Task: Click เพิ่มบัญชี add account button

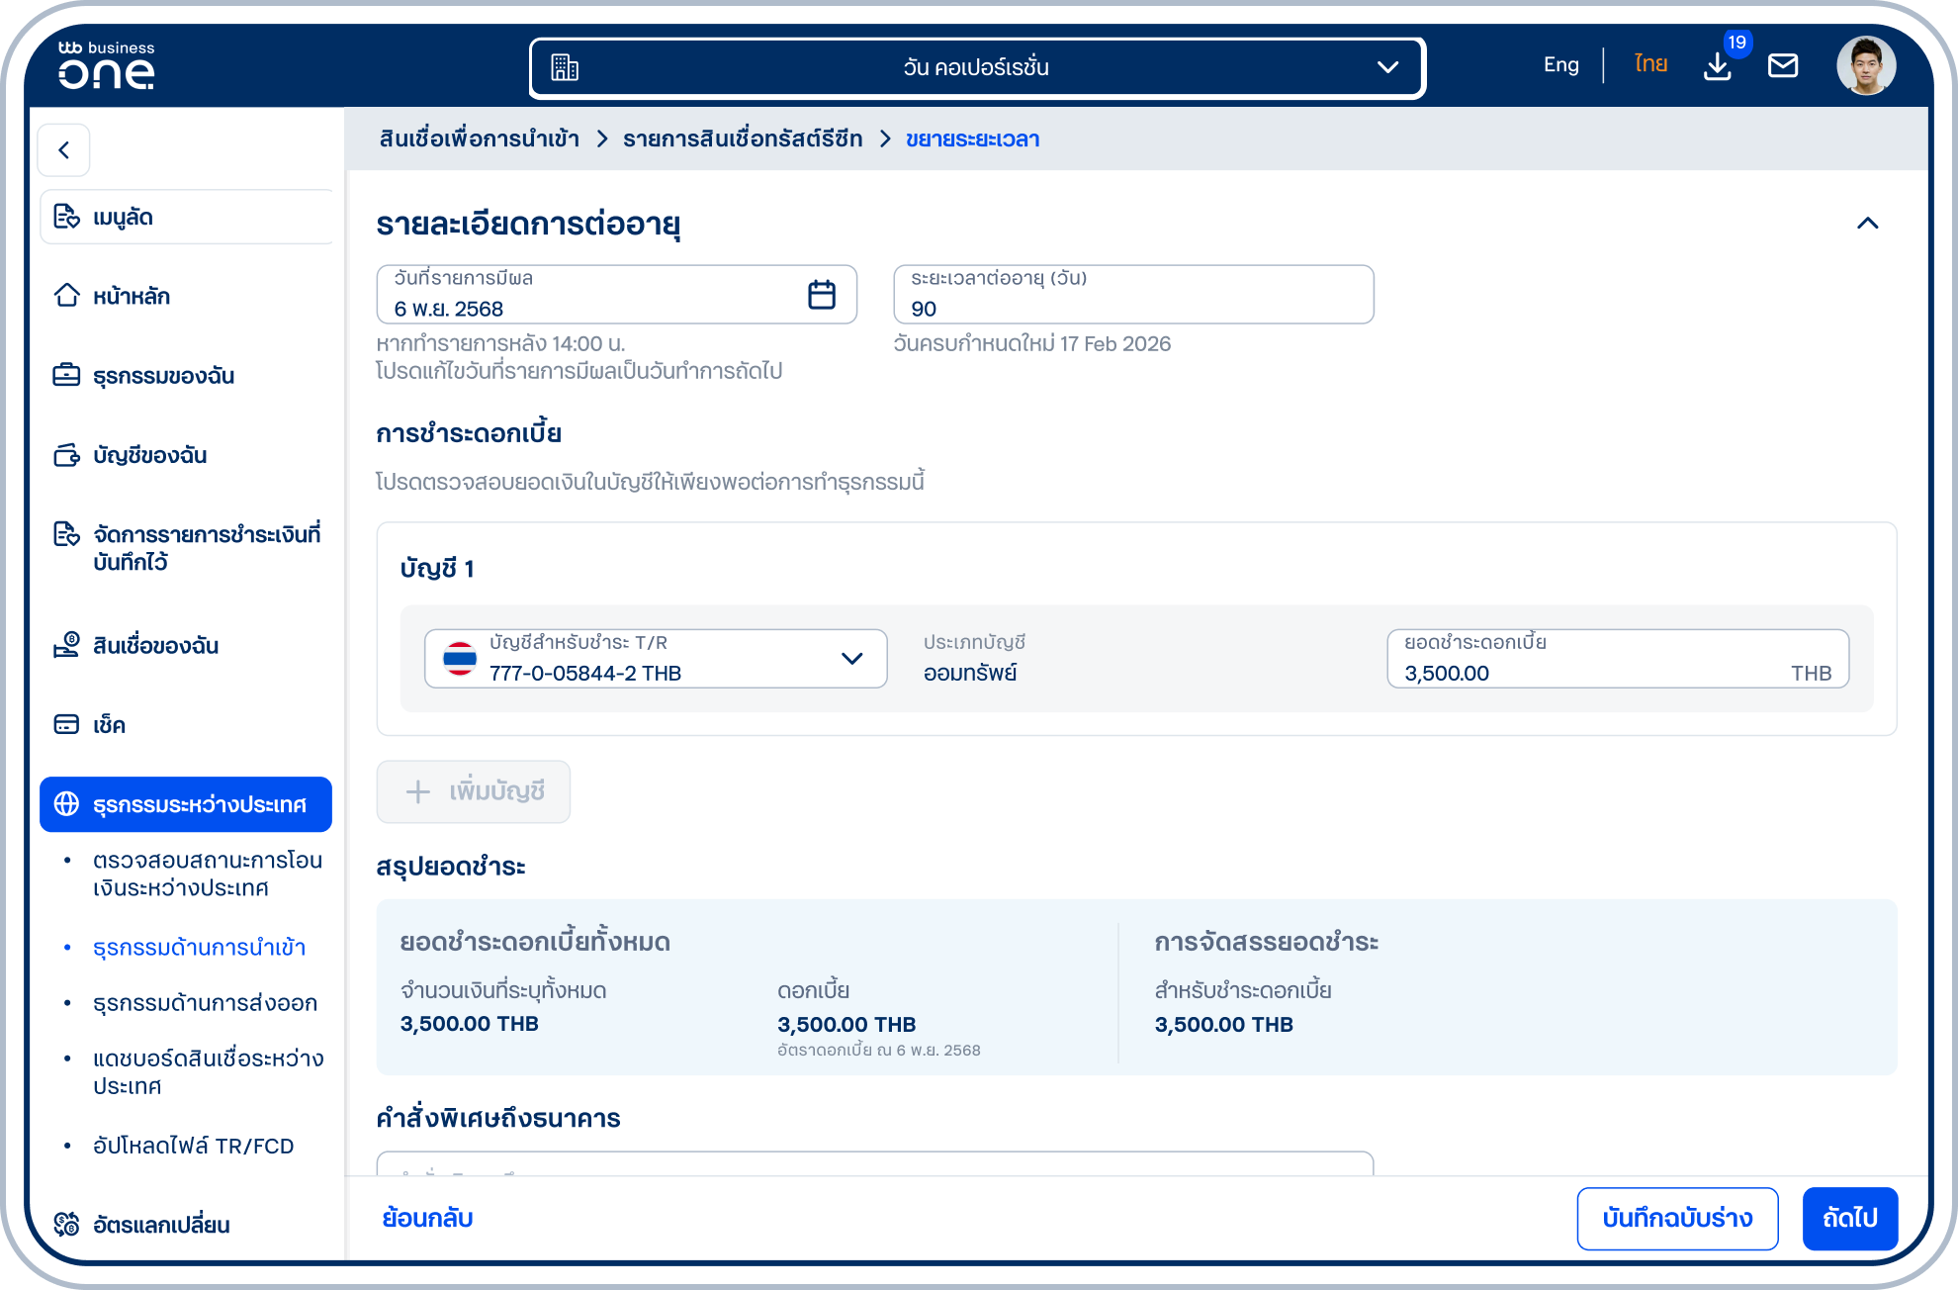Action: (x=474, y=791)
